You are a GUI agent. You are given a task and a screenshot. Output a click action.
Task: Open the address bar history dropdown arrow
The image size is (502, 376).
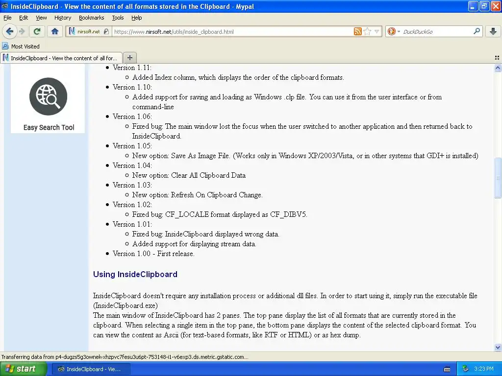pos(377,31)
